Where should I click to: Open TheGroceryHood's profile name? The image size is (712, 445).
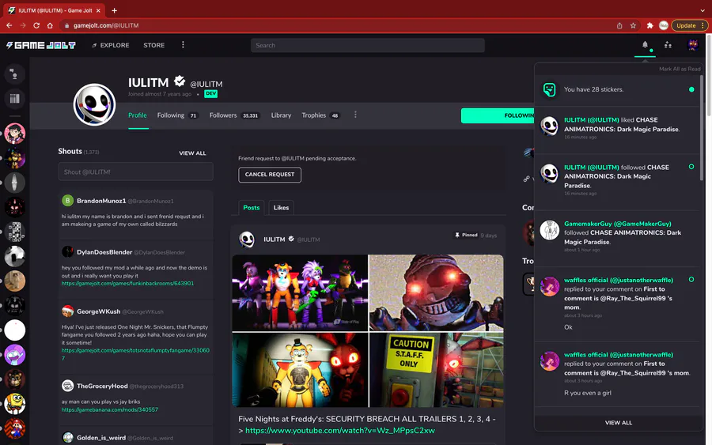(102, 386)
